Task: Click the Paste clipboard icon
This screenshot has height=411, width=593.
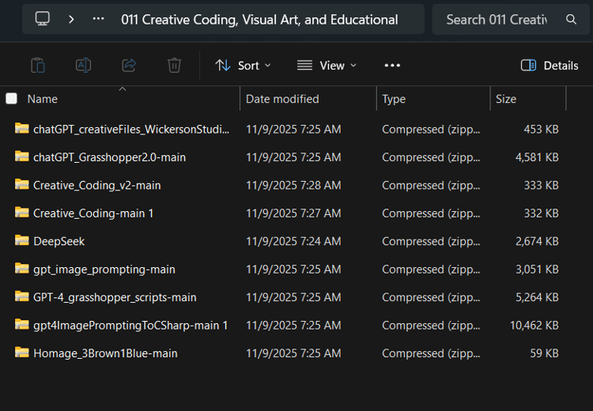Action: coord(37,66)
